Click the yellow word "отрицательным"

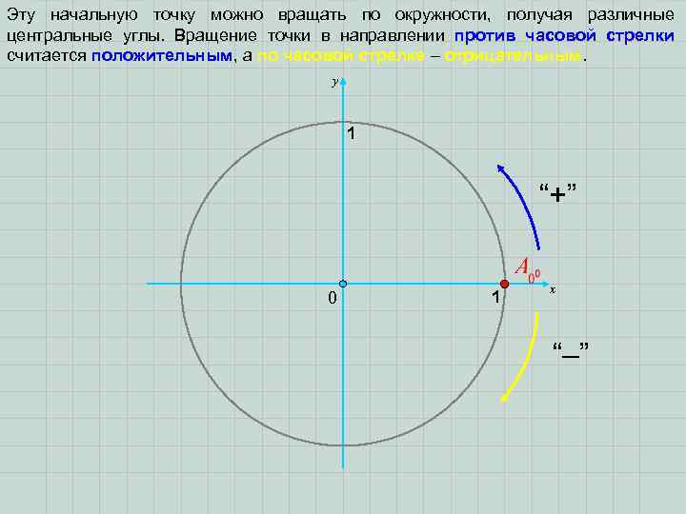click(514, 56)
